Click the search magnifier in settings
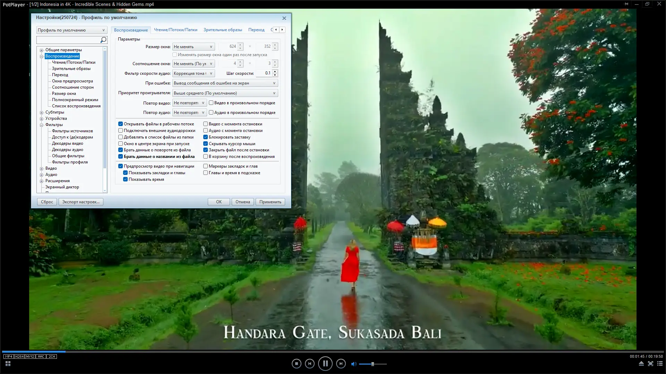 [103, 40]
